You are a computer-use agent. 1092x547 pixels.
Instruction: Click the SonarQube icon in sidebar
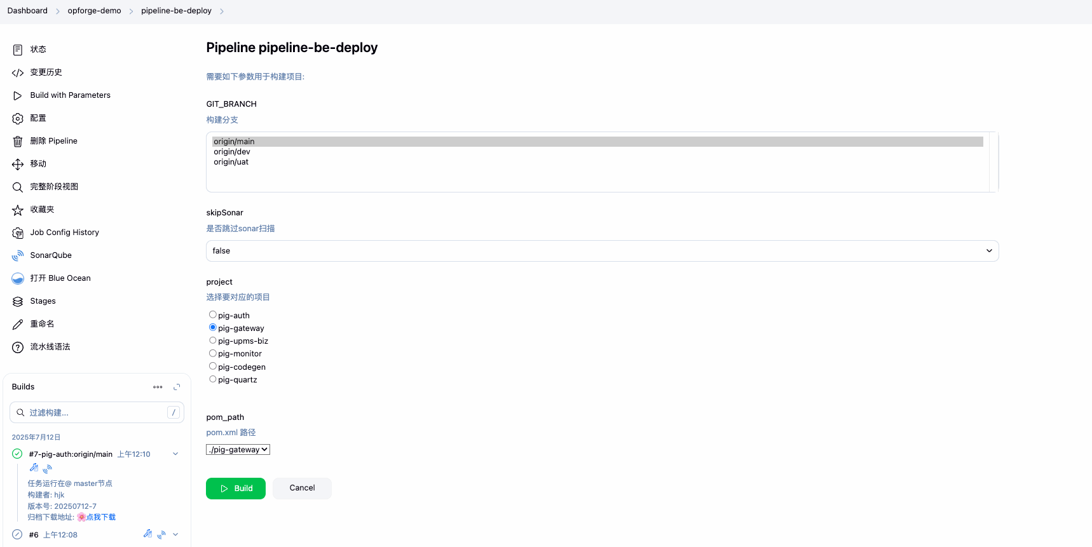[18, 255]
